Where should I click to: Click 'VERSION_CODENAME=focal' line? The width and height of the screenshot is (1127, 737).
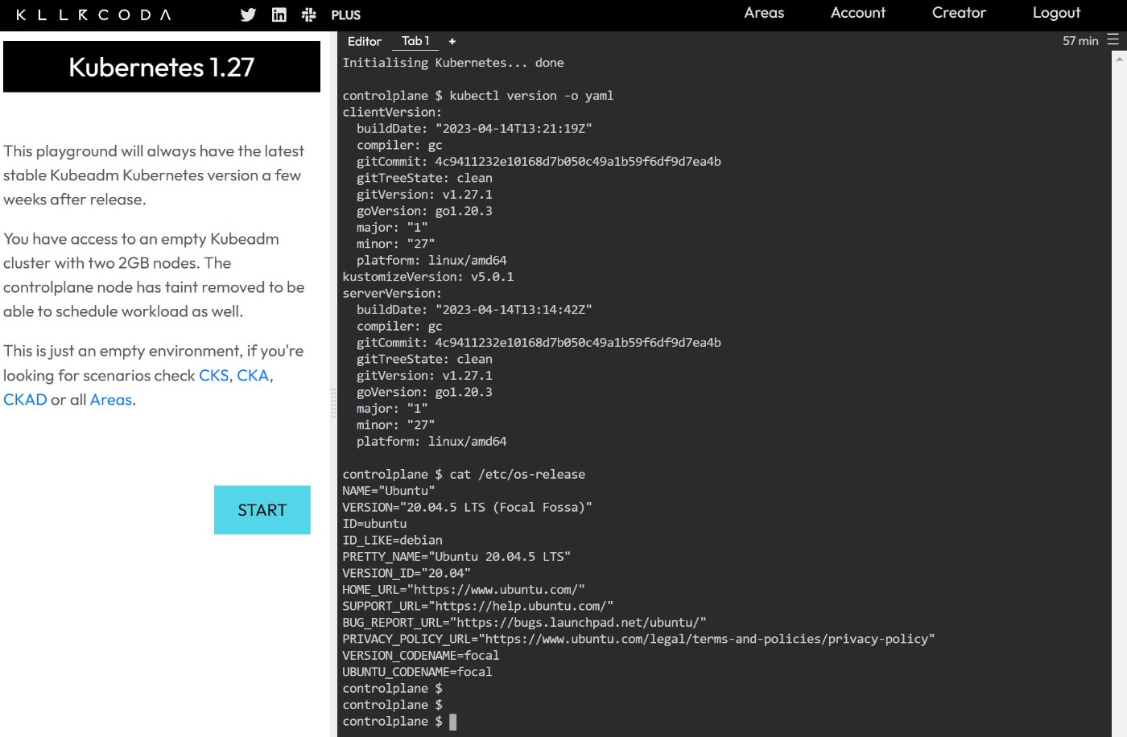[421, 656]
